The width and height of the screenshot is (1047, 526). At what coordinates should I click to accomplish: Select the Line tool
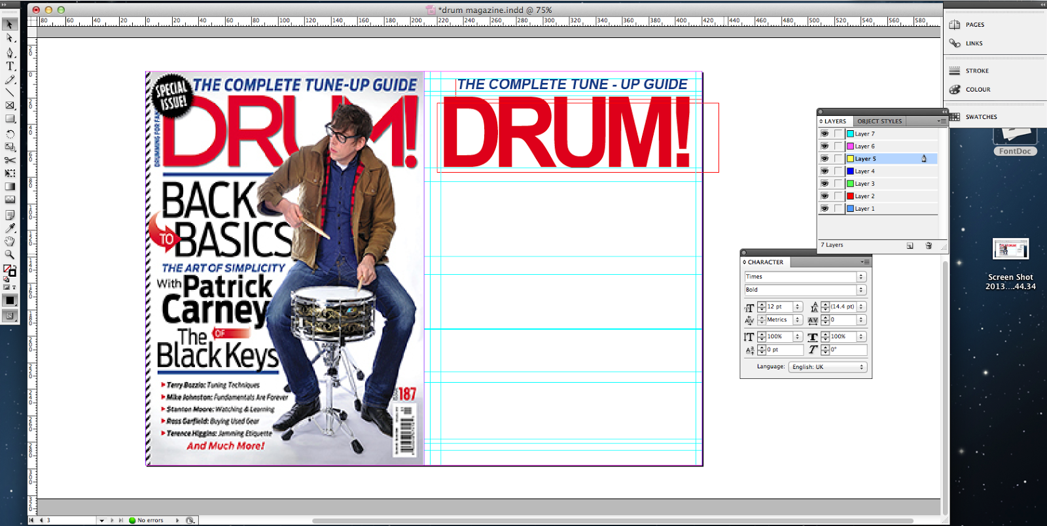10,93
